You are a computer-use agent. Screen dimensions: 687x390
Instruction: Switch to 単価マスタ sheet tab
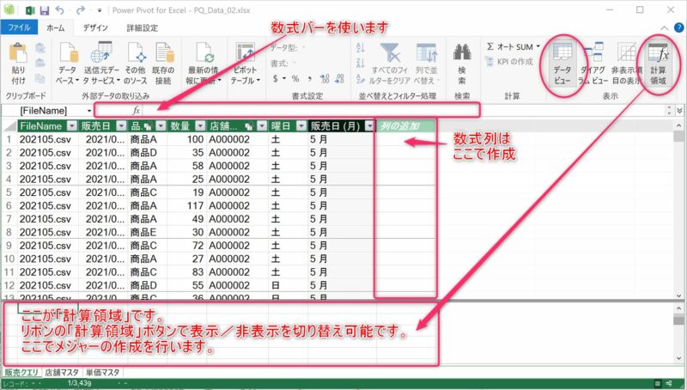pos(102,373)
